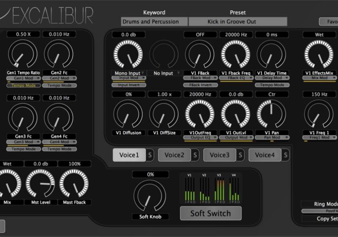Screen dimensions: 338x237
Task: Toggle Gen3 Tempo Mode
Action: click(24, 149)
